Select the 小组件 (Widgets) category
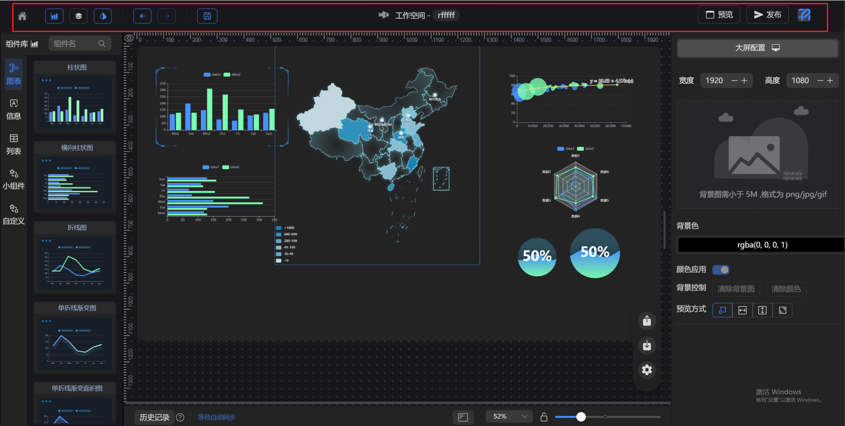This screenshot has width=845, height=426. click(14, 180)
